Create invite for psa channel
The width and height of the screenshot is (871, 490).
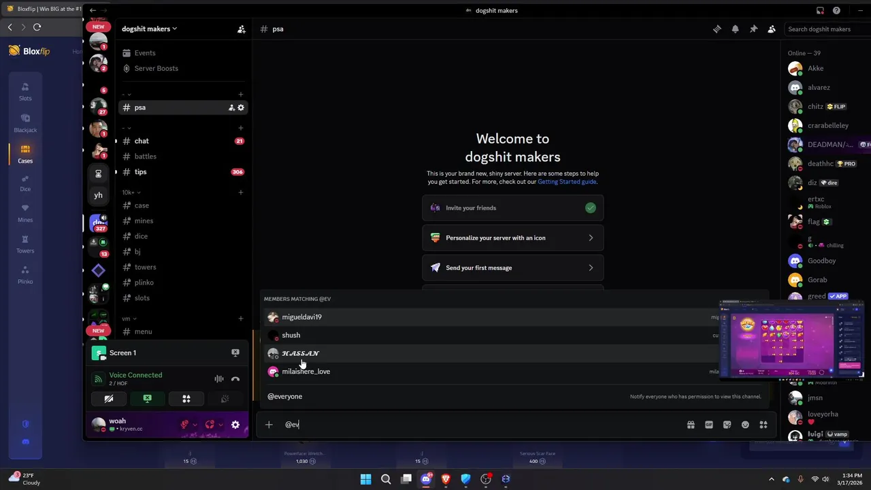tap(231, 108)
